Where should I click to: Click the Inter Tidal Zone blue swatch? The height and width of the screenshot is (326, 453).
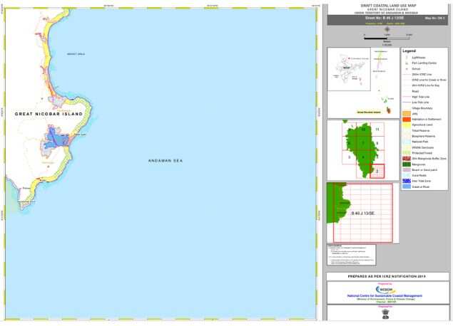(407, 181)
